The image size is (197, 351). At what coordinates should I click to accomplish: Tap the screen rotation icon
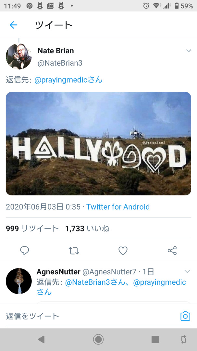click(x=184, y=339)
